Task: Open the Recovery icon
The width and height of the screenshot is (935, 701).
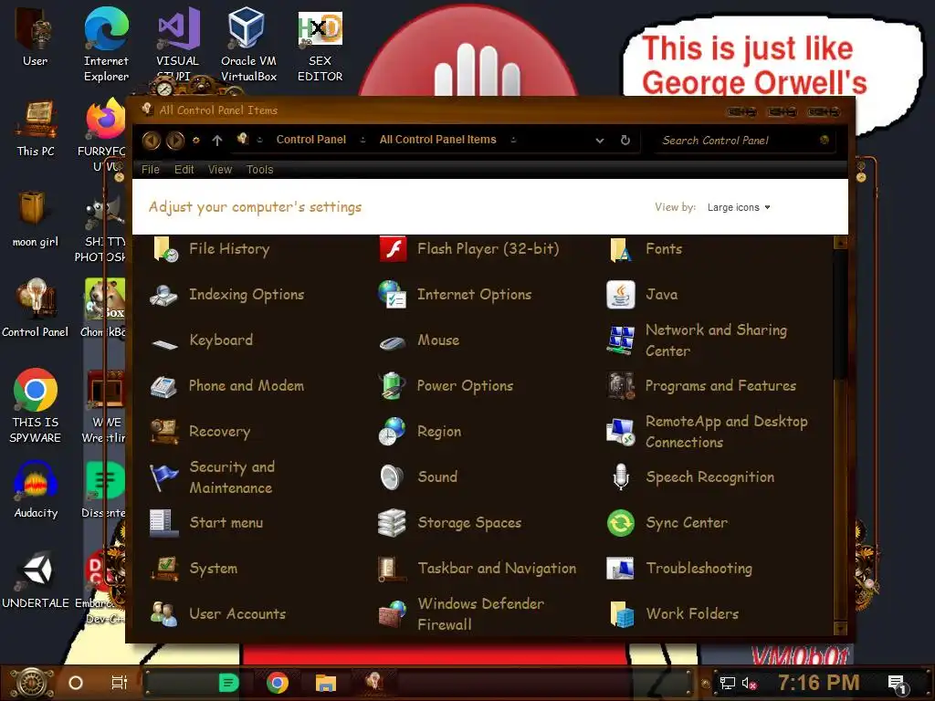Action: [164, 432]
